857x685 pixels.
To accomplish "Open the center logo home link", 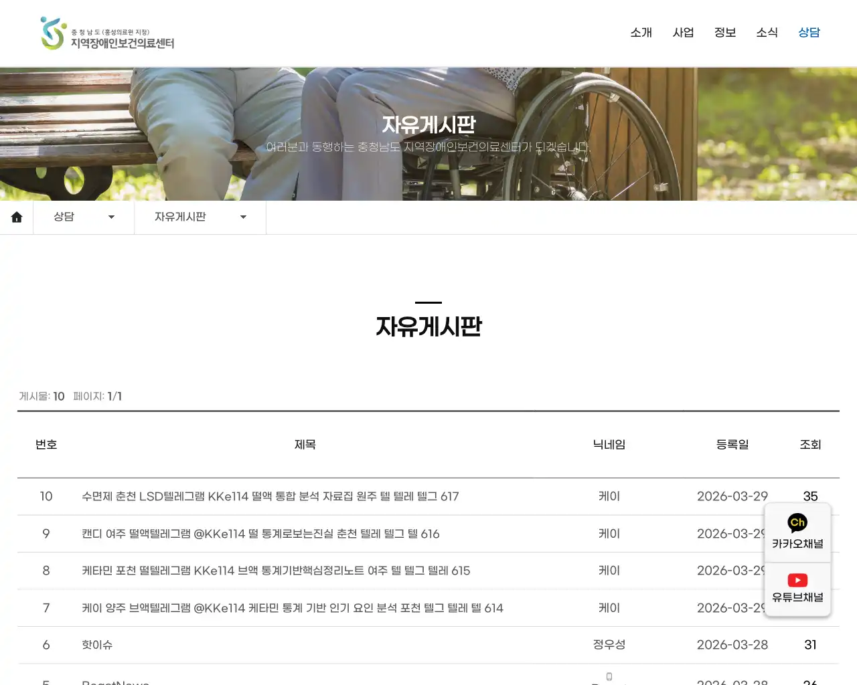I will [x=107, y=33].
